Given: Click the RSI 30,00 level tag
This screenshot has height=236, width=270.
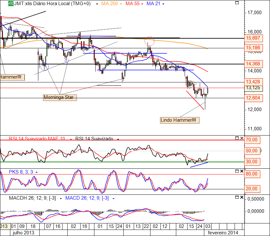Looking at the screenshot, I should coord(252,162).
